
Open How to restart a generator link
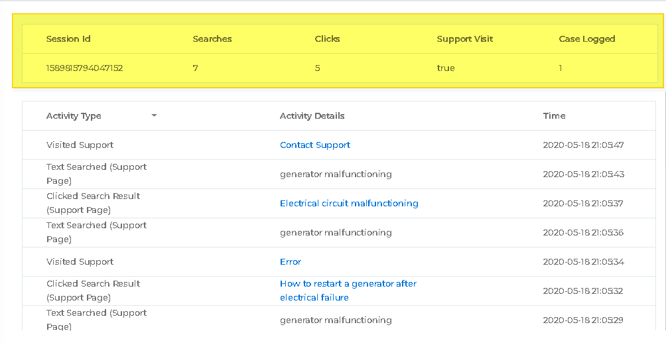coord(348,291)
